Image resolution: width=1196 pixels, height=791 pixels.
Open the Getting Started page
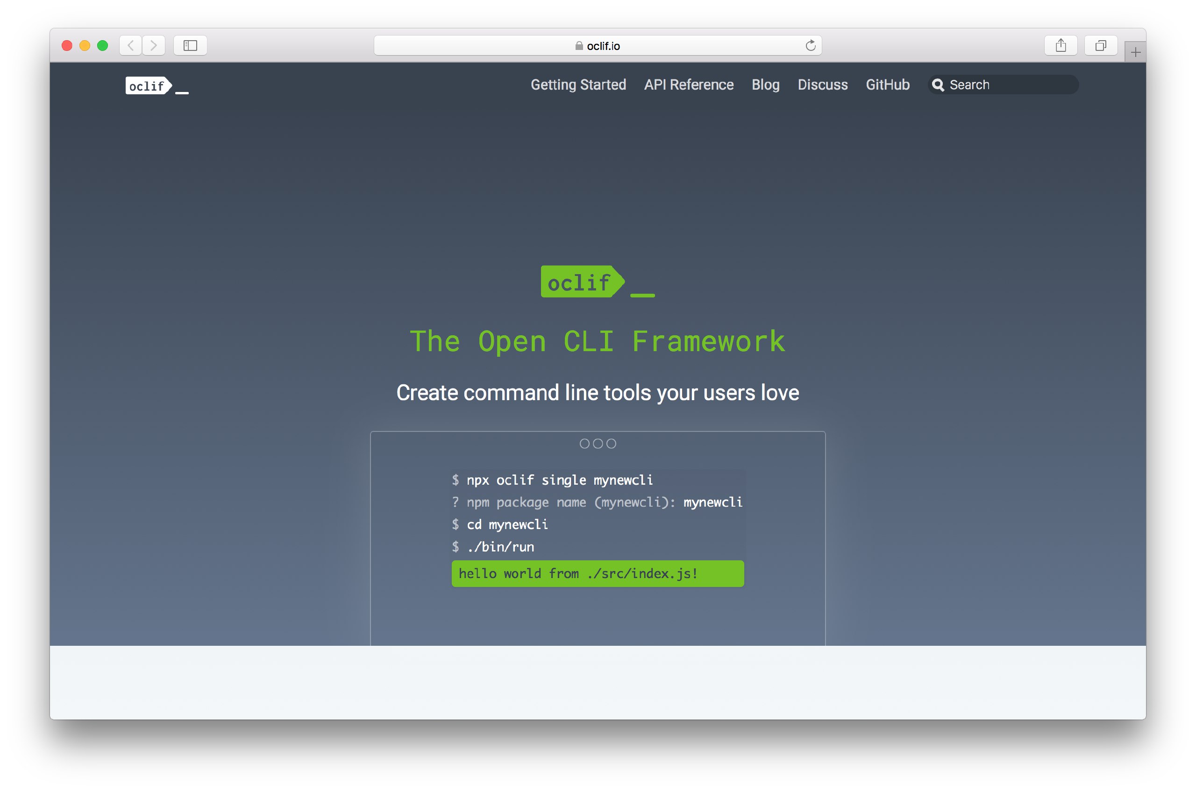pos(578,85)
